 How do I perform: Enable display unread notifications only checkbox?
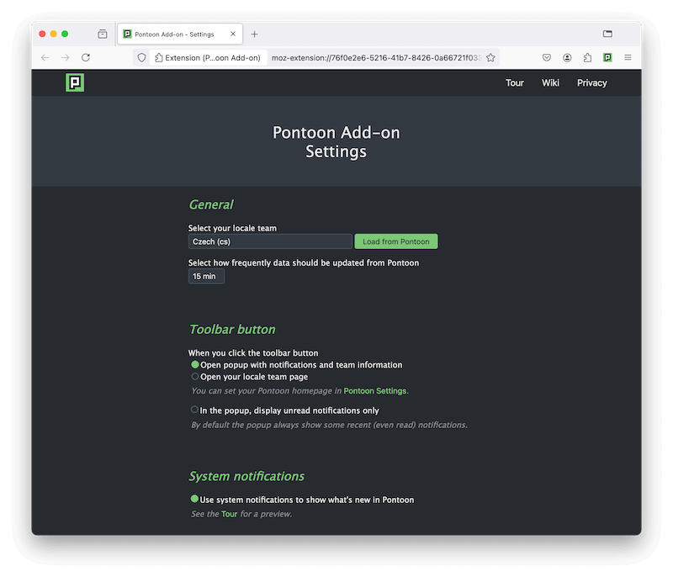coord(194,410)
